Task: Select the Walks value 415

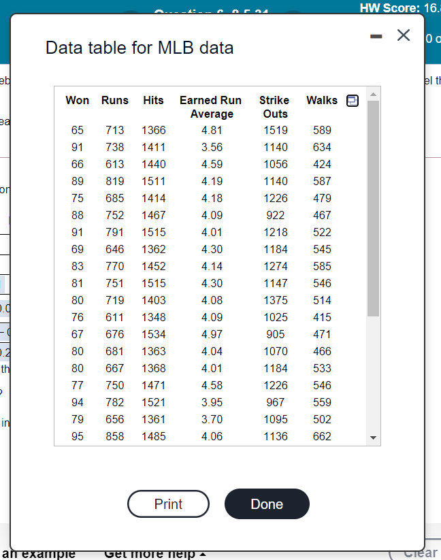Action: 322,318
